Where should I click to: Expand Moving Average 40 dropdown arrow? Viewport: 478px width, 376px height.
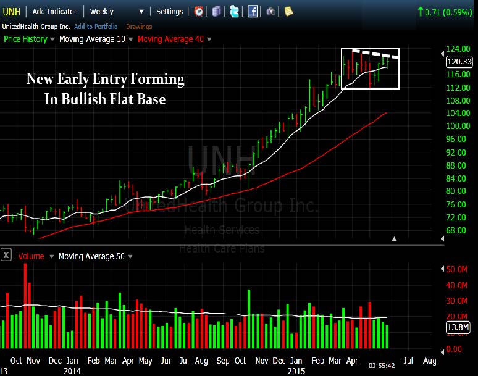click(209, 40)
